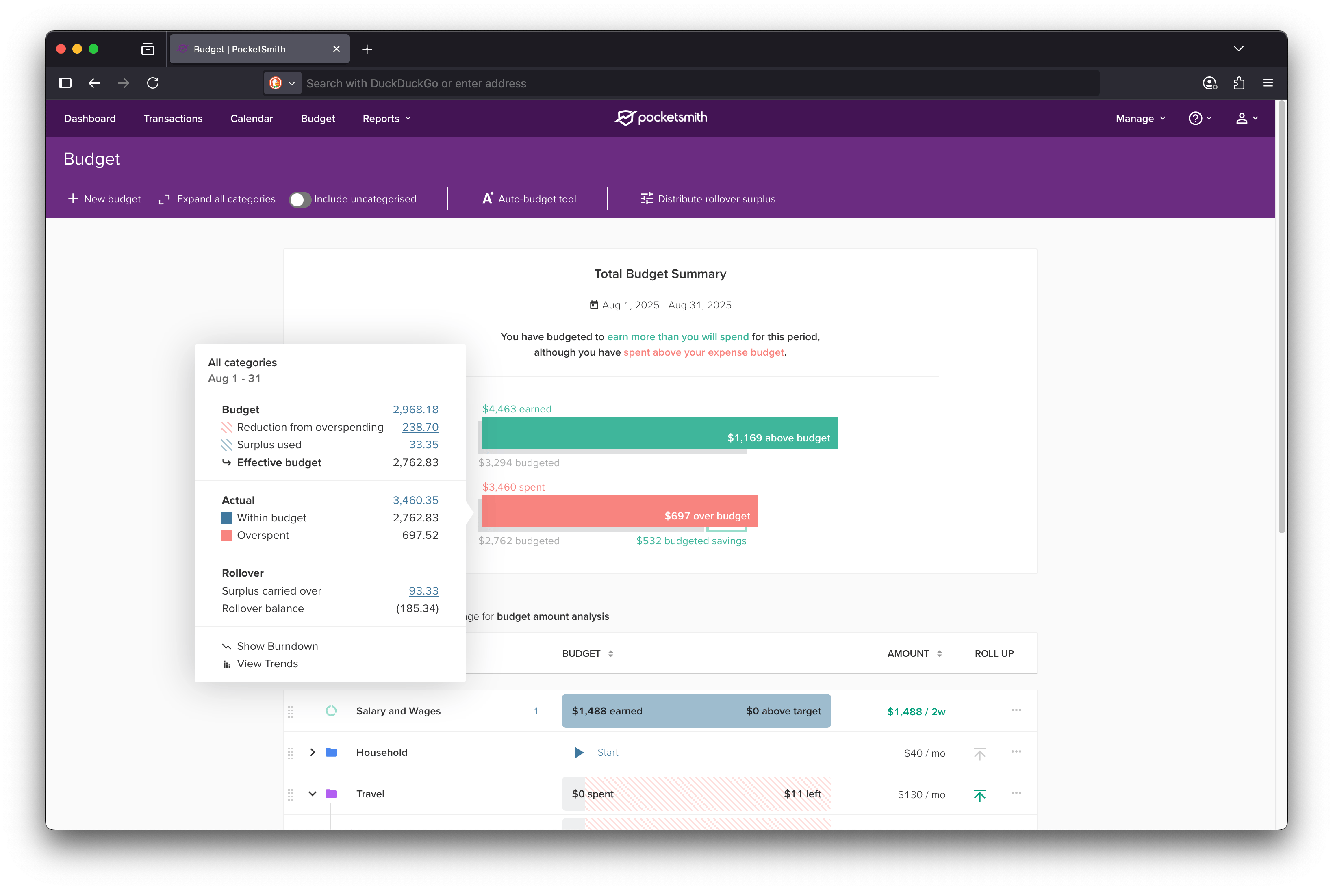
Task: Open the Manage dropdown
Action: click(1140, 118)
